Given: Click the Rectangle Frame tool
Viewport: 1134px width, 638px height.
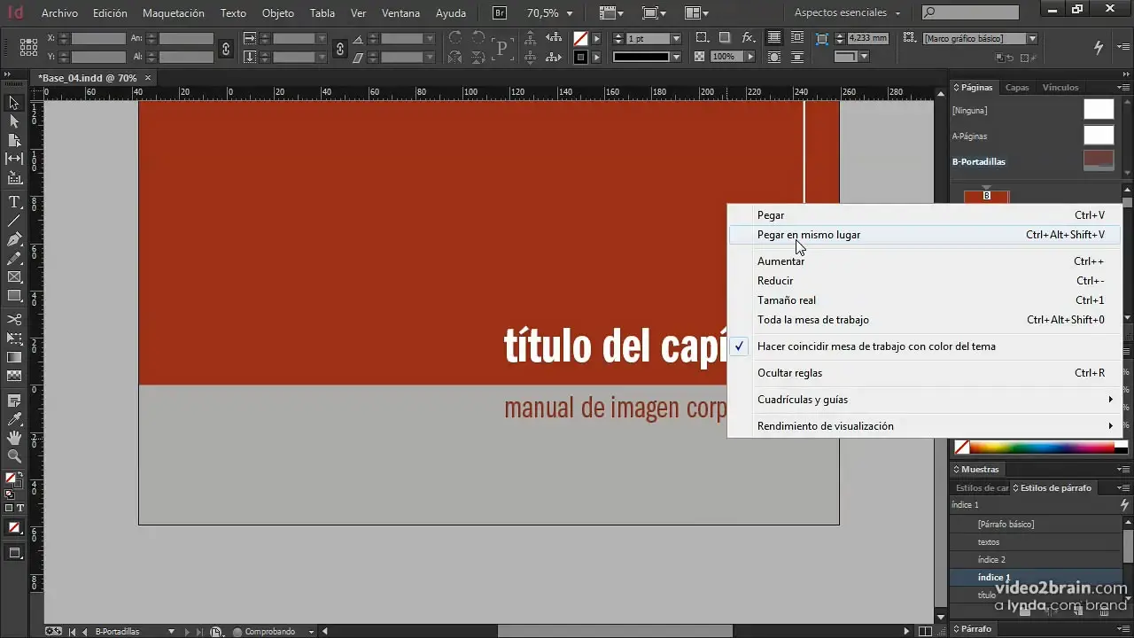Looking at the screenshot, I should [x=14, y=277].
